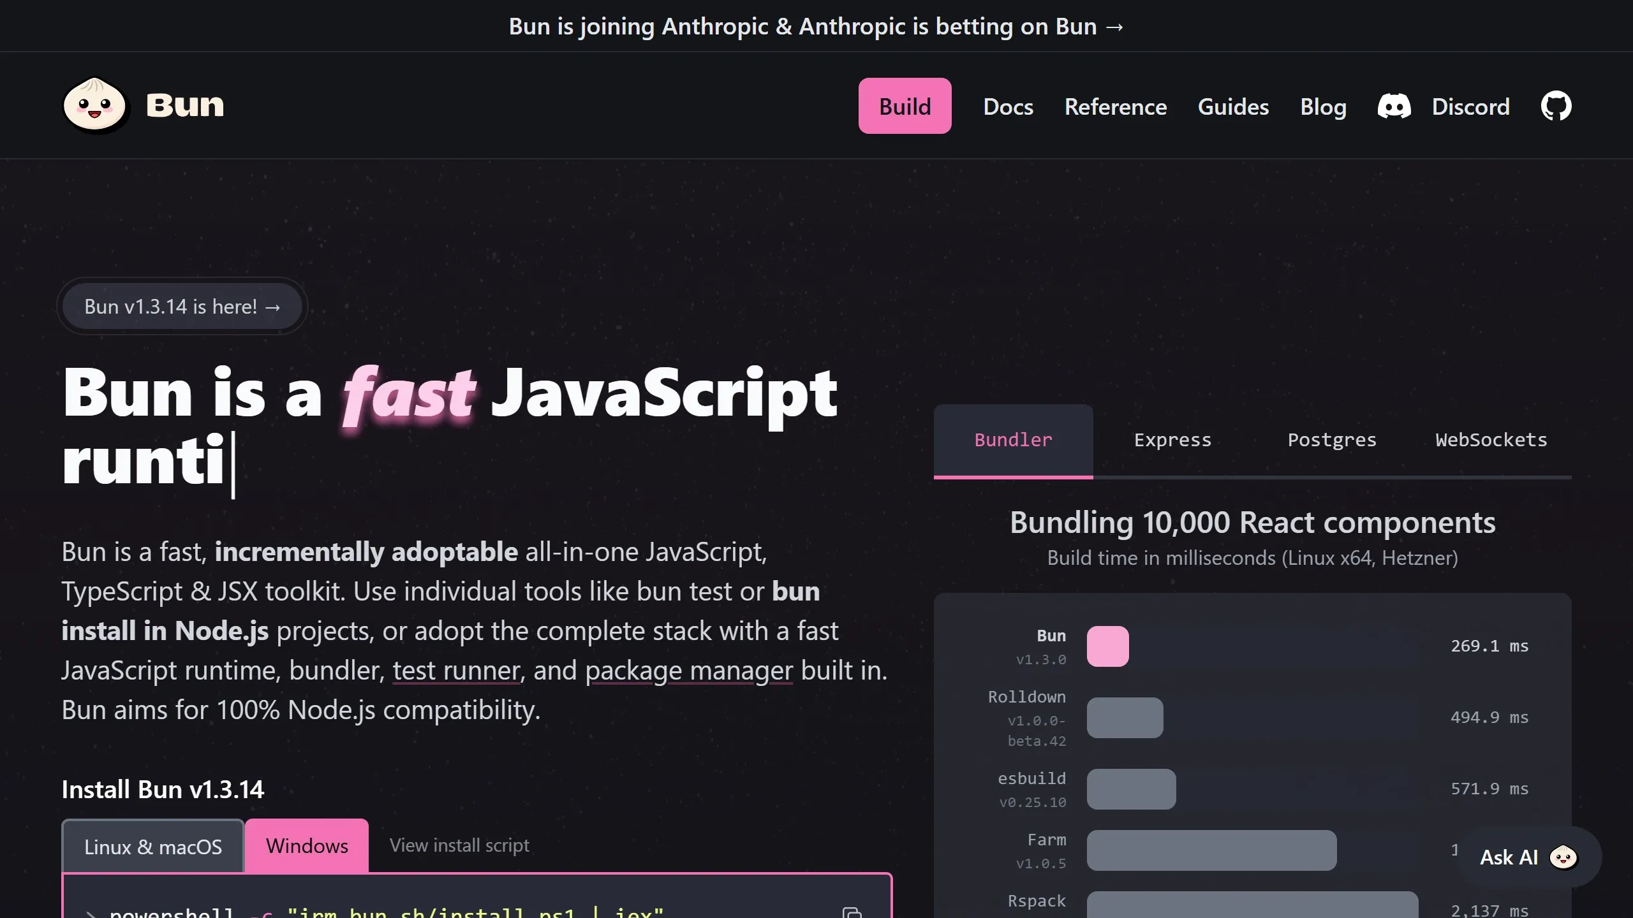Image resolution: width=1633 pixels, height=918 pixels.
Task: Click the gray esbuild benchmark bar
Action: point(1132,789)
